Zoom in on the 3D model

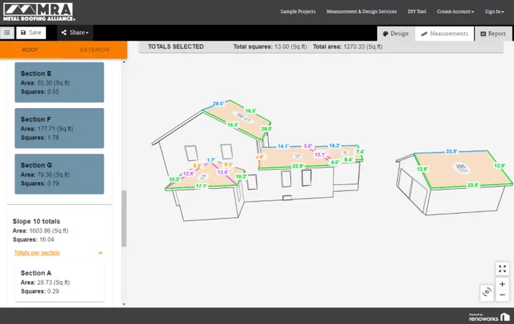click(502, 284)
